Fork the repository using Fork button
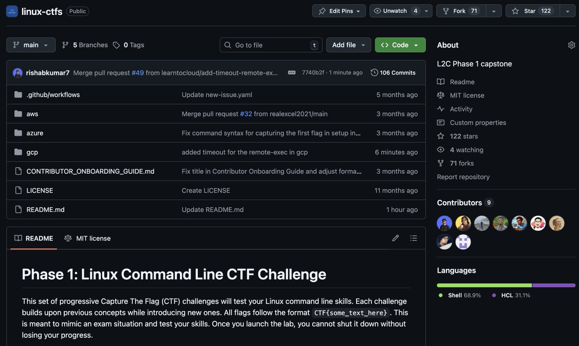579x346 pixels. pyautogui.click(x=461, y=11)
